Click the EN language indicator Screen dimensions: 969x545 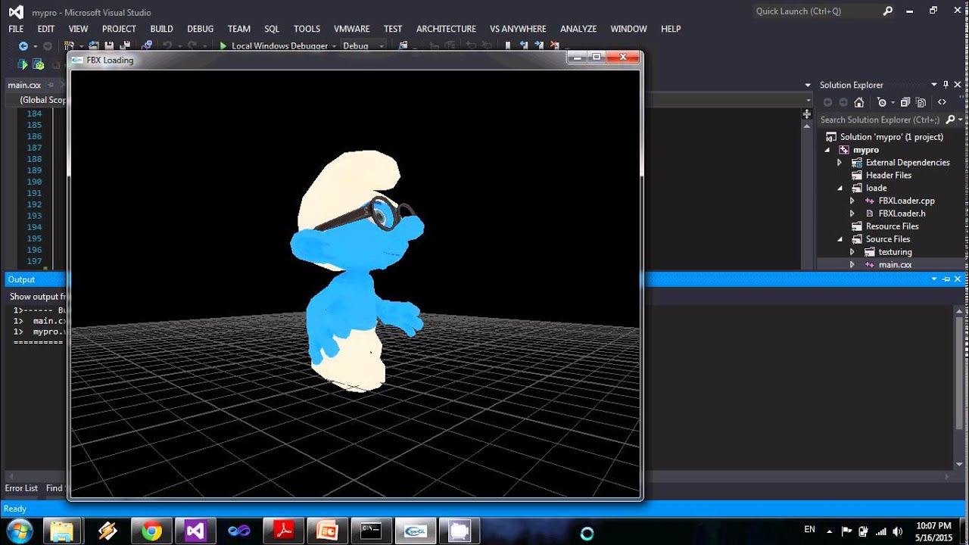click(x=809, y=530)
